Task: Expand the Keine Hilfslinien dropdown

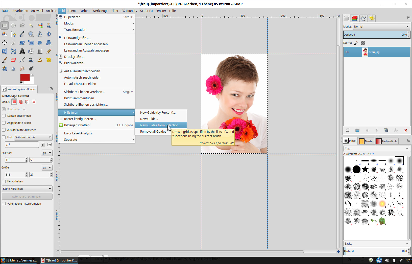Action: [27, 189]
